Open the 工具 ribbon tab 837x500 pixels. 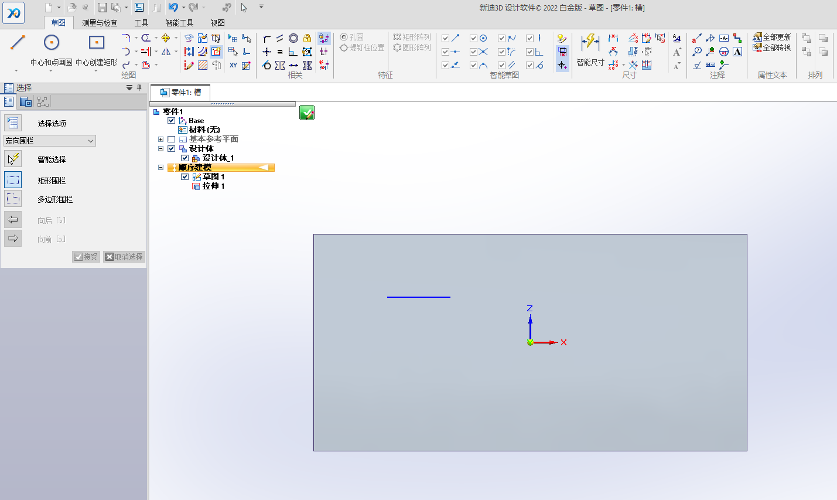point(141,23)
